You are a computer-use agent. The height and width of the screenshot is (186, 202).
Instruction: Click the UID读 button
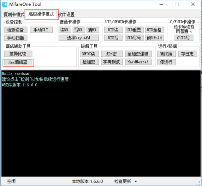tap(114, 30)
